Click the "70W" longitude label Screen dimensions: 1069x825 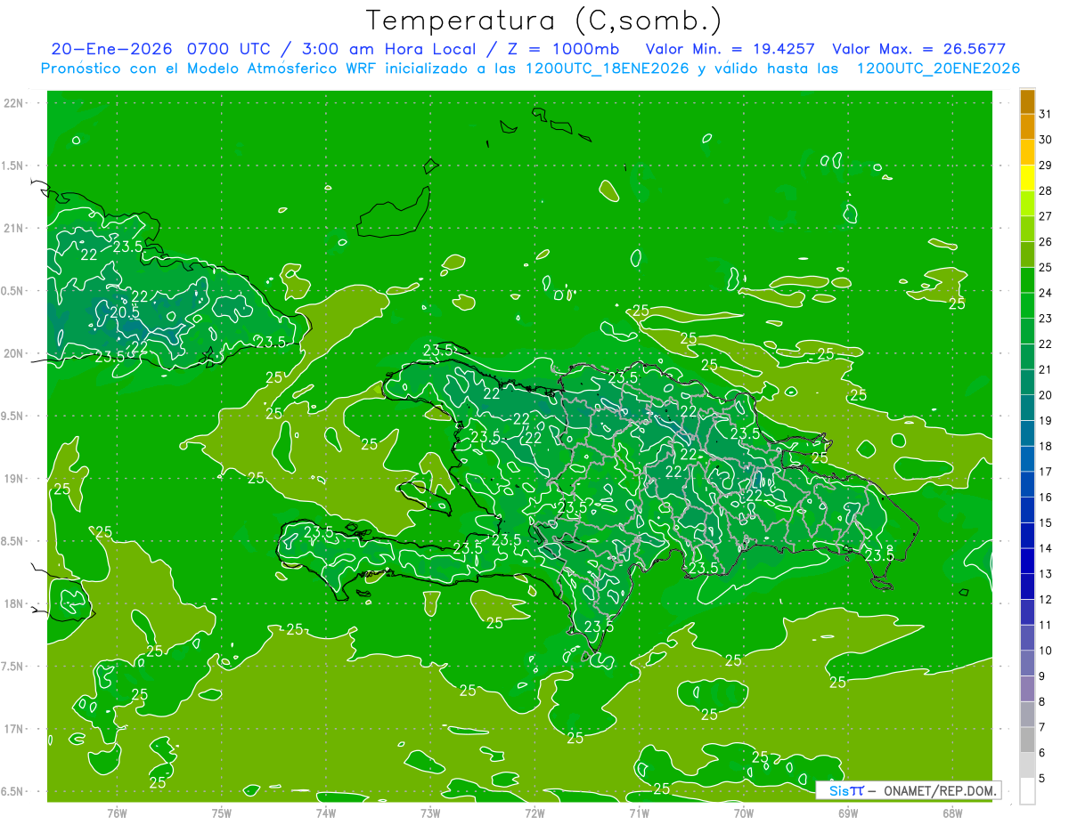click(x=743, y=813)
